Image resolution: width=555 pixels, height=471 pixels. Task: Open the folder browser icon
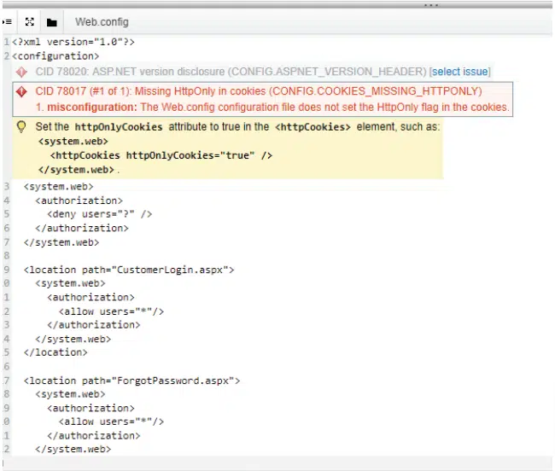tap(52, 23)
